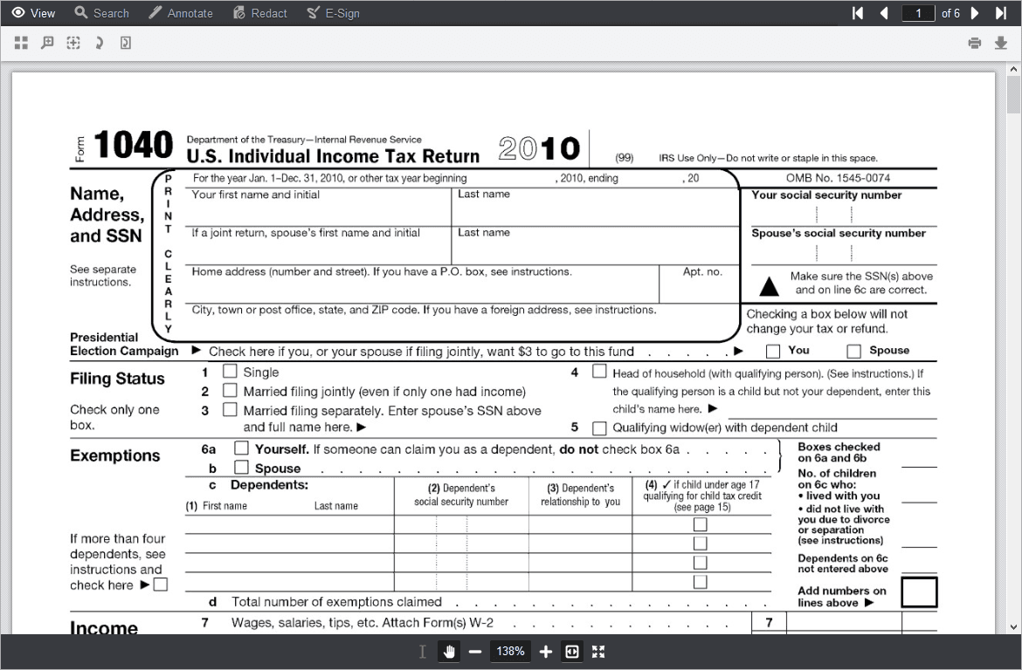Image resolution: width=1022 pixels, height=670 pixels.
Task: Check the Yourself exemption box 6a
Action: [241, 448]
